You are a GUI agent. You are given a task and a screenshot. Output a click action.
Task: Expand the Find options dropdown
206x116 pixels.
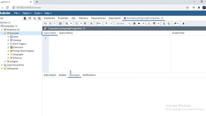point(71,24)
